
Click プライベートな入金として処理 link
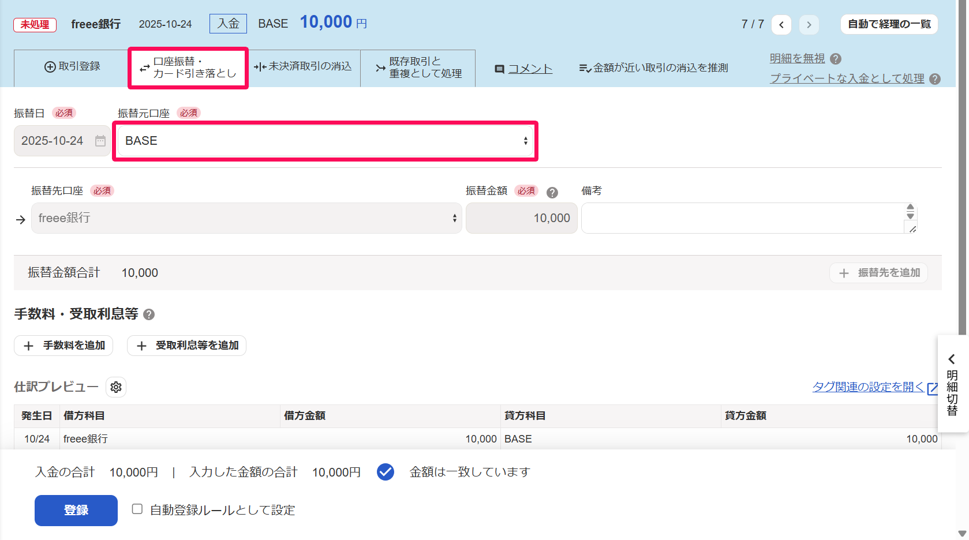[847, 78]
